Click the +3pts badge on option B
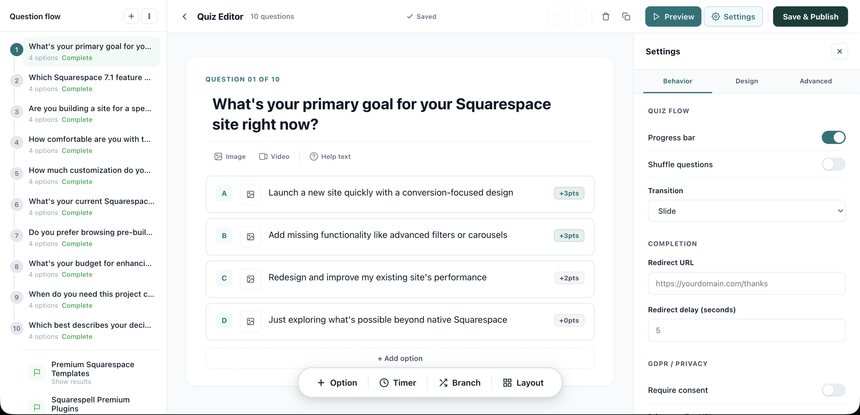Viewport: 860px width, 415px height. tap(569, 236)
